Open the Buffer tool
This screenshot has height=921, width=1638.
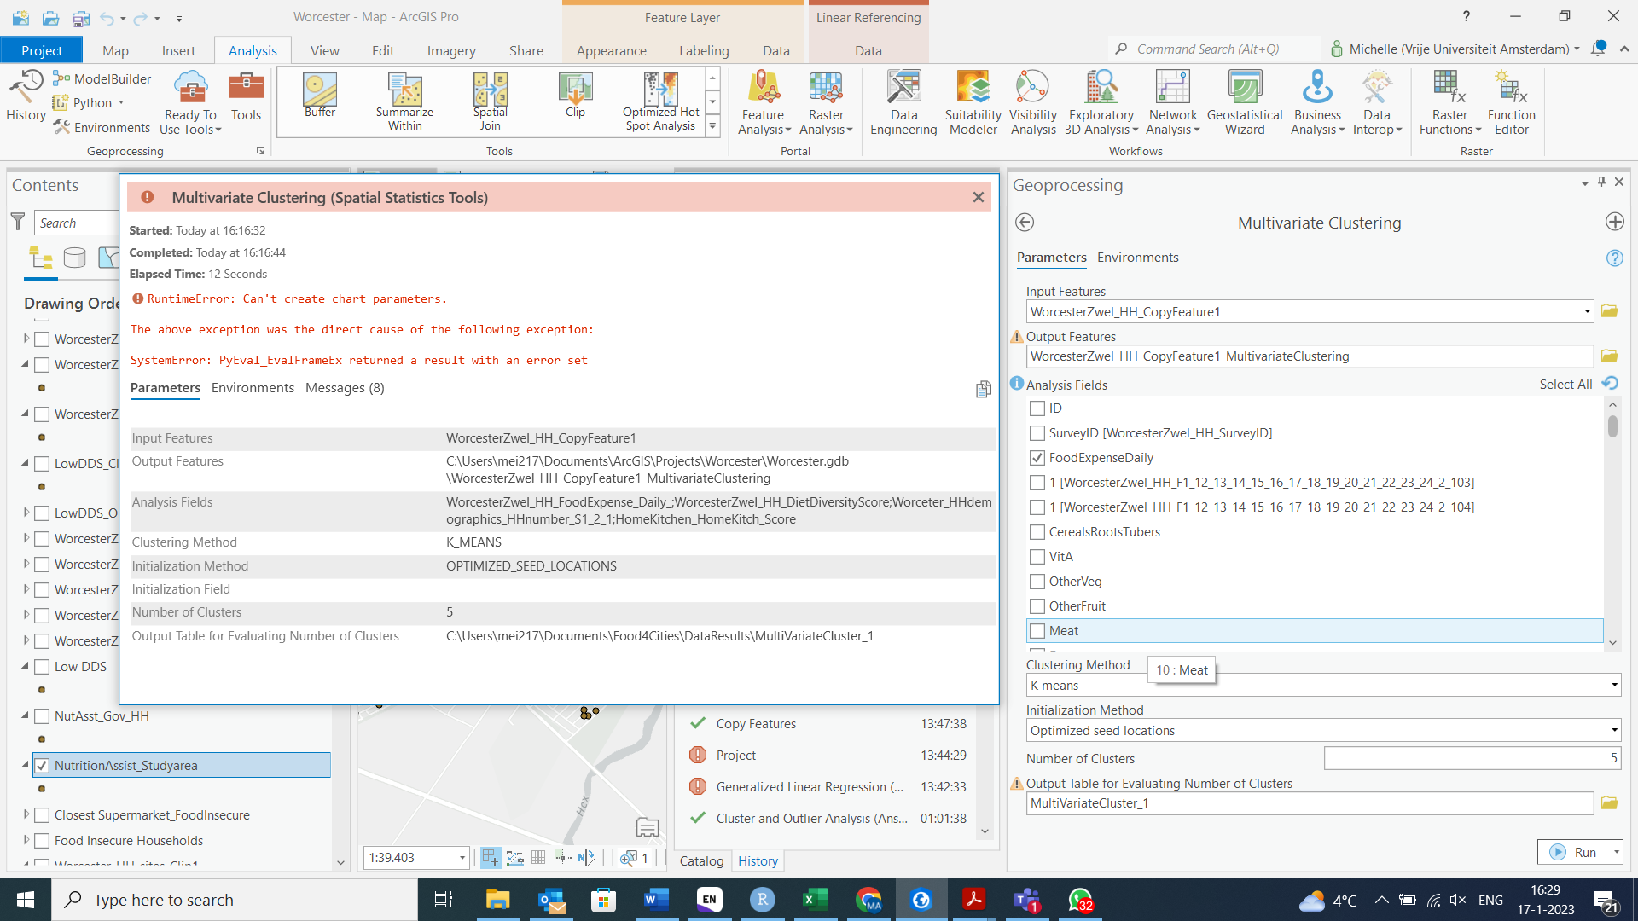pyautogui.click(x=320, y=96)
